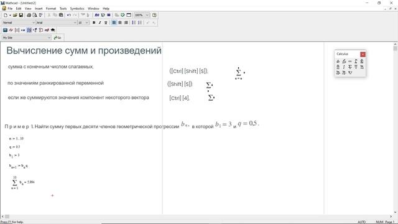Insert a derivative from Calculus palette
Screen dimensions: 398x224
tap(338, 61)
